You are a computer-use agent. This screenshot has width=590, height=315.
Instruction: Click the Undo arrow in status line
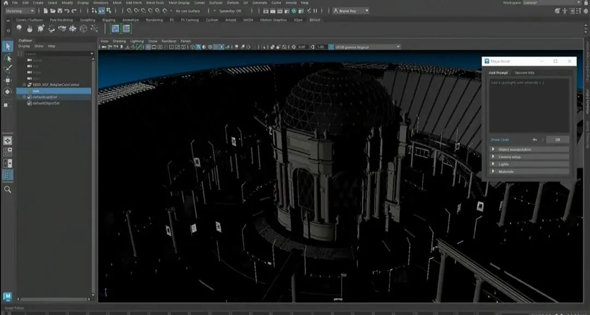point(67,10)
